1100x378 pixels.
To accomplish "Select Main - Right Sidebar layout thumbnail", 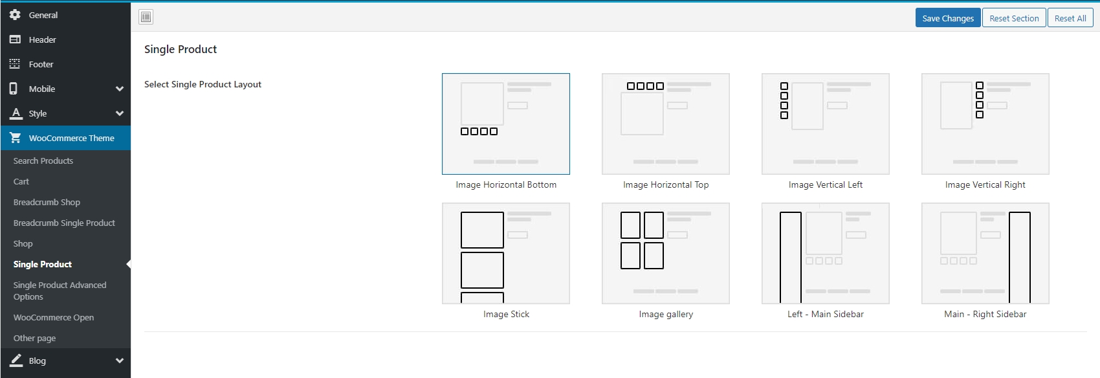I will point(985,253).
